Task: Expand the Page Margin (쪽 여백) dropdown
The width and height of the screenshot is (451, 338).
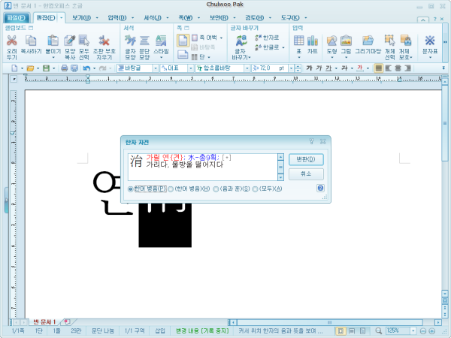Action: tap(221, 38)
